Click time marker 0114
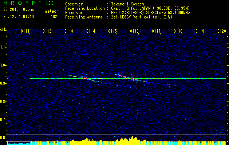This screenshot has height=145, width=229. click(x=91, y=31)
